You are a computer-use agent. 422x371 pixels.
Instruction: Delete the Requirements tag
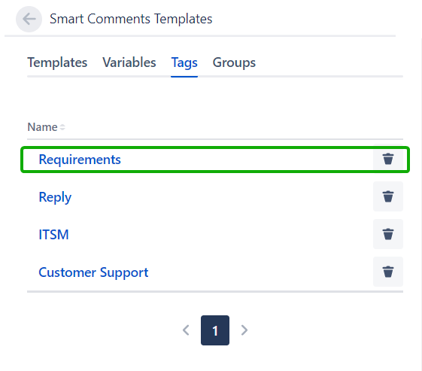pos(388,159)
